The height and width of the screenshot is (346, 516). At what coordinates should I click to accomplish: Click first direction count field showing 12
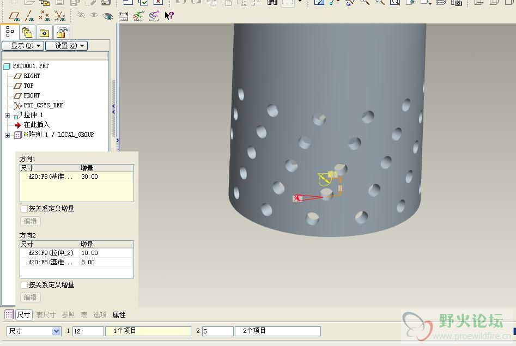point(88,331)
